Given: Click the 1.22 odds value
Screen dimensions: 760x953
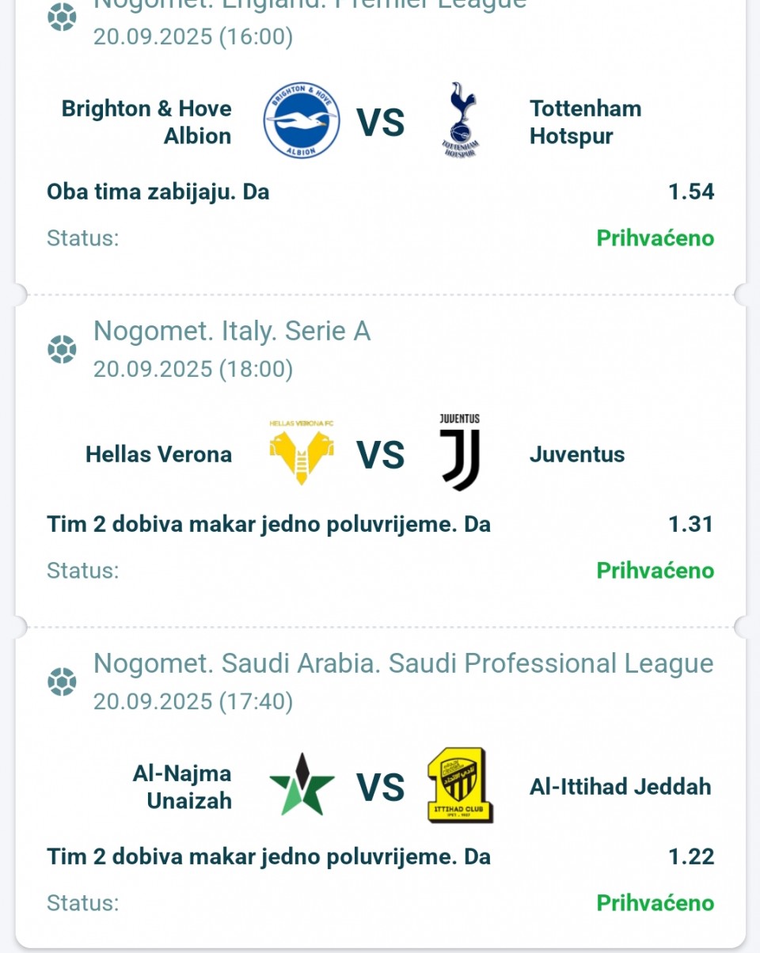Looking at the screenshot, I should pyautogui.click(x=691, y=856).
